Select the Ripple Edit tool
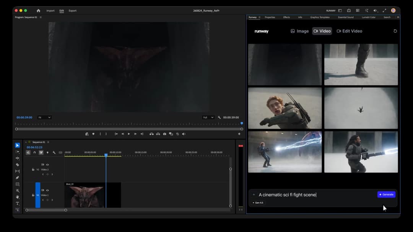 17,158
